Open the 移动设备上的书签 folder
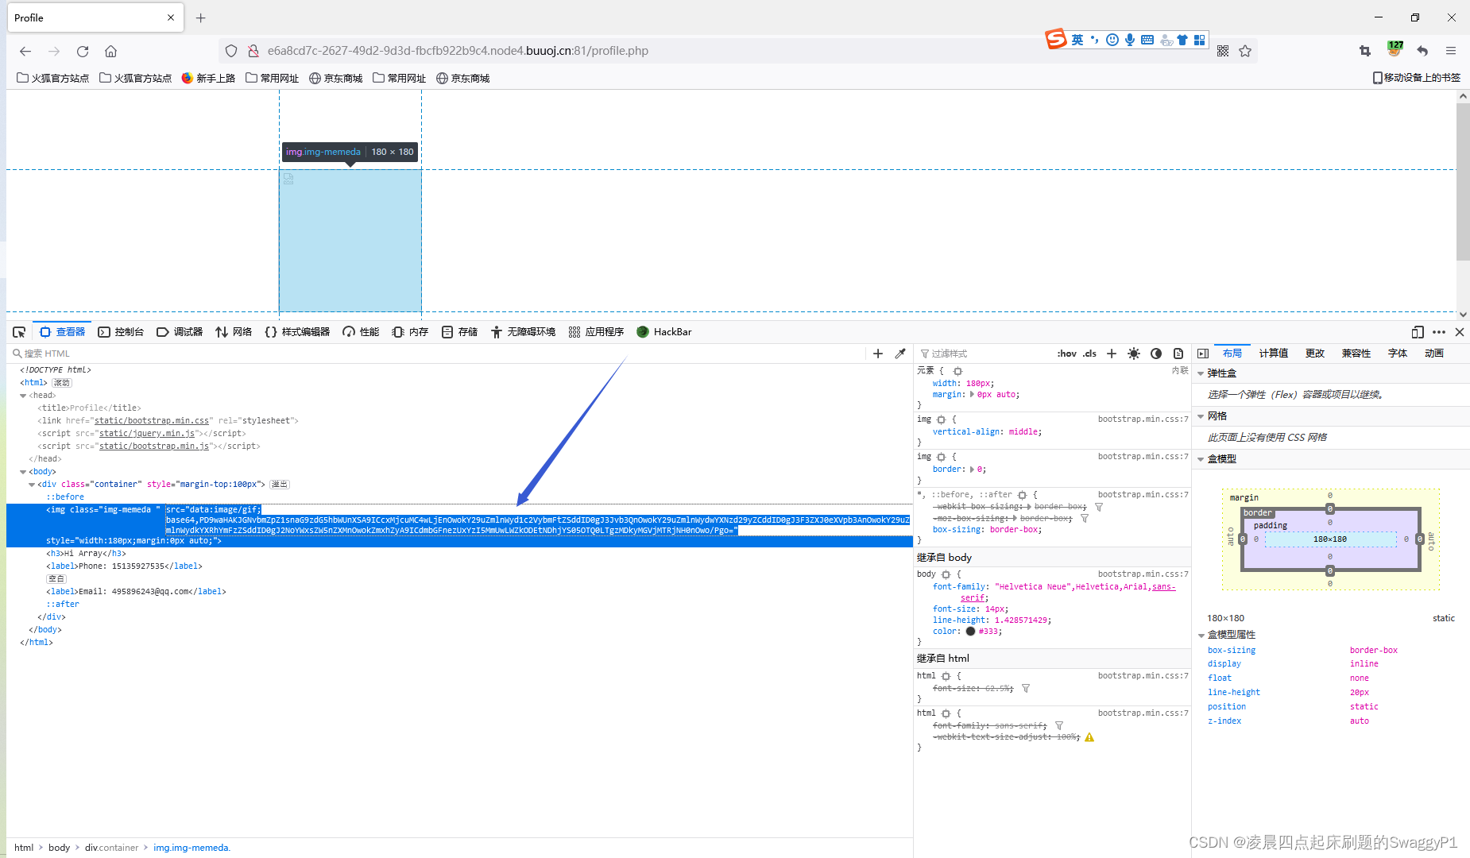 1416,78
